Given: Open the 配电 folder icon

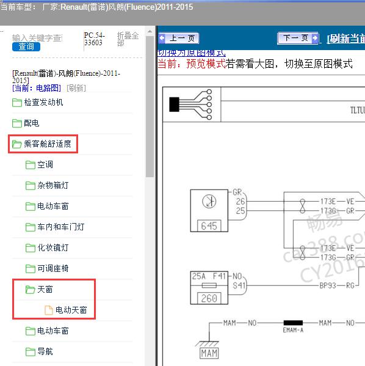Looking at the screenshot, I should coord(17,123).
